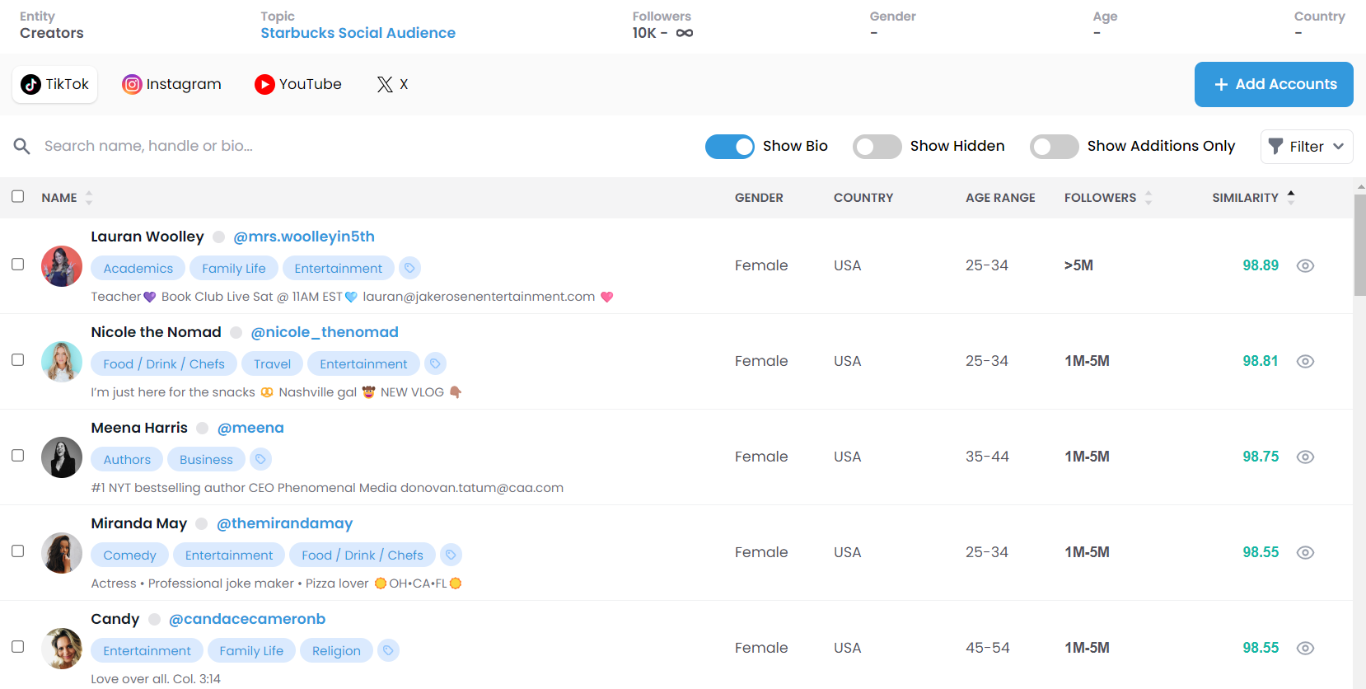Click the search magnifier icon

[x=22, y=146]
